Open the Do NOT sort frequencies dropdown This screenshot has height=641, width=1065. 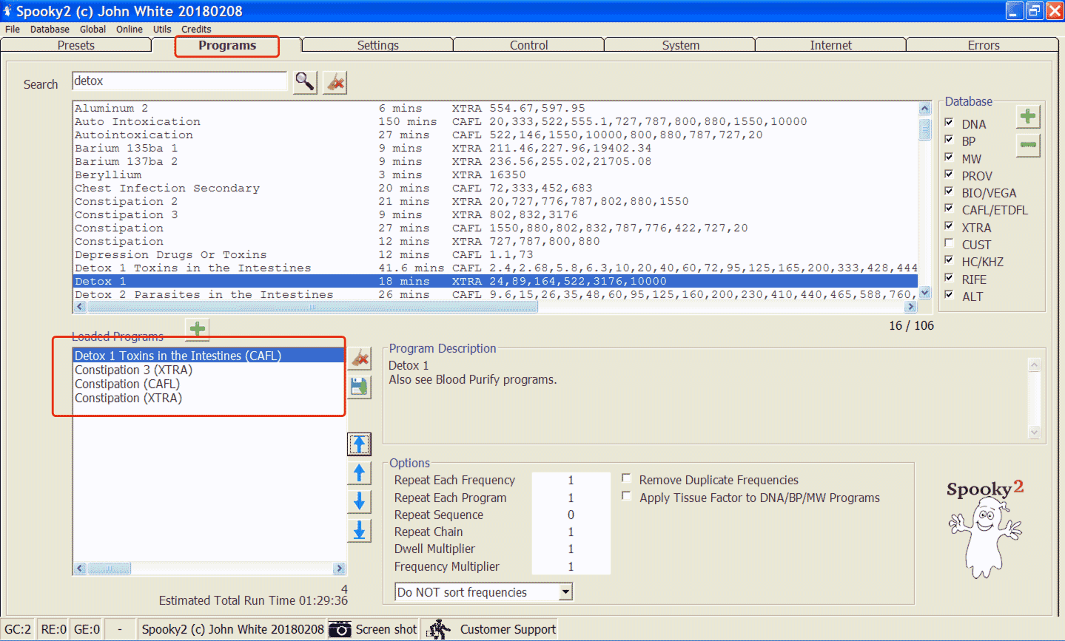pyautogui.click(x=565, y=591)
